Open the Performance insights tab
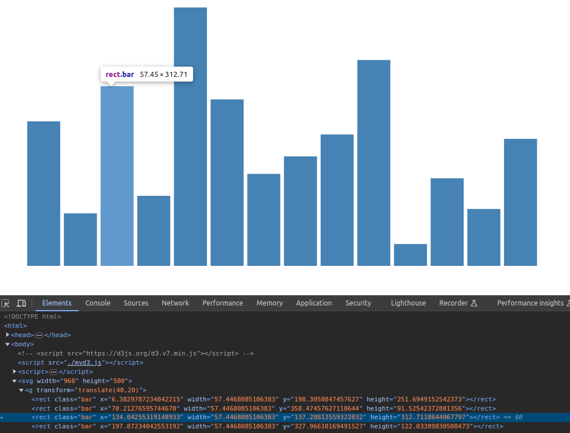 [530, 303]
